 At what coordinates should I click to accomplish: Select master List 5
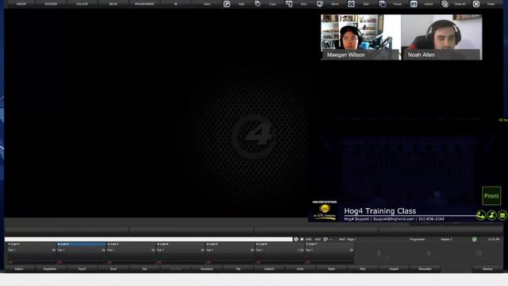click(230, 253)
